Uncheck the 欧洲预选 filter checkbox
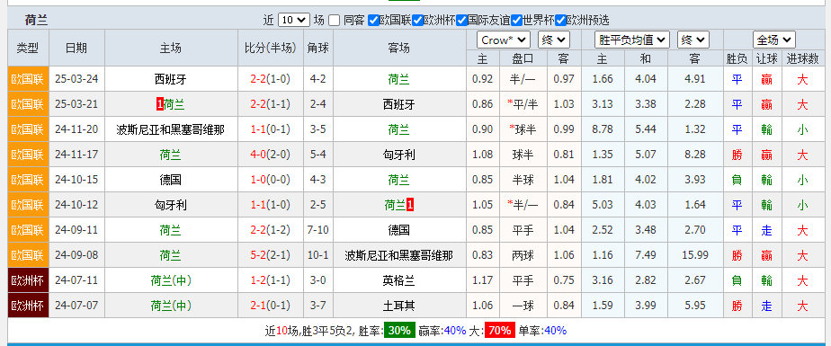This screenshot has height=346, width=831. click(560, 20)
